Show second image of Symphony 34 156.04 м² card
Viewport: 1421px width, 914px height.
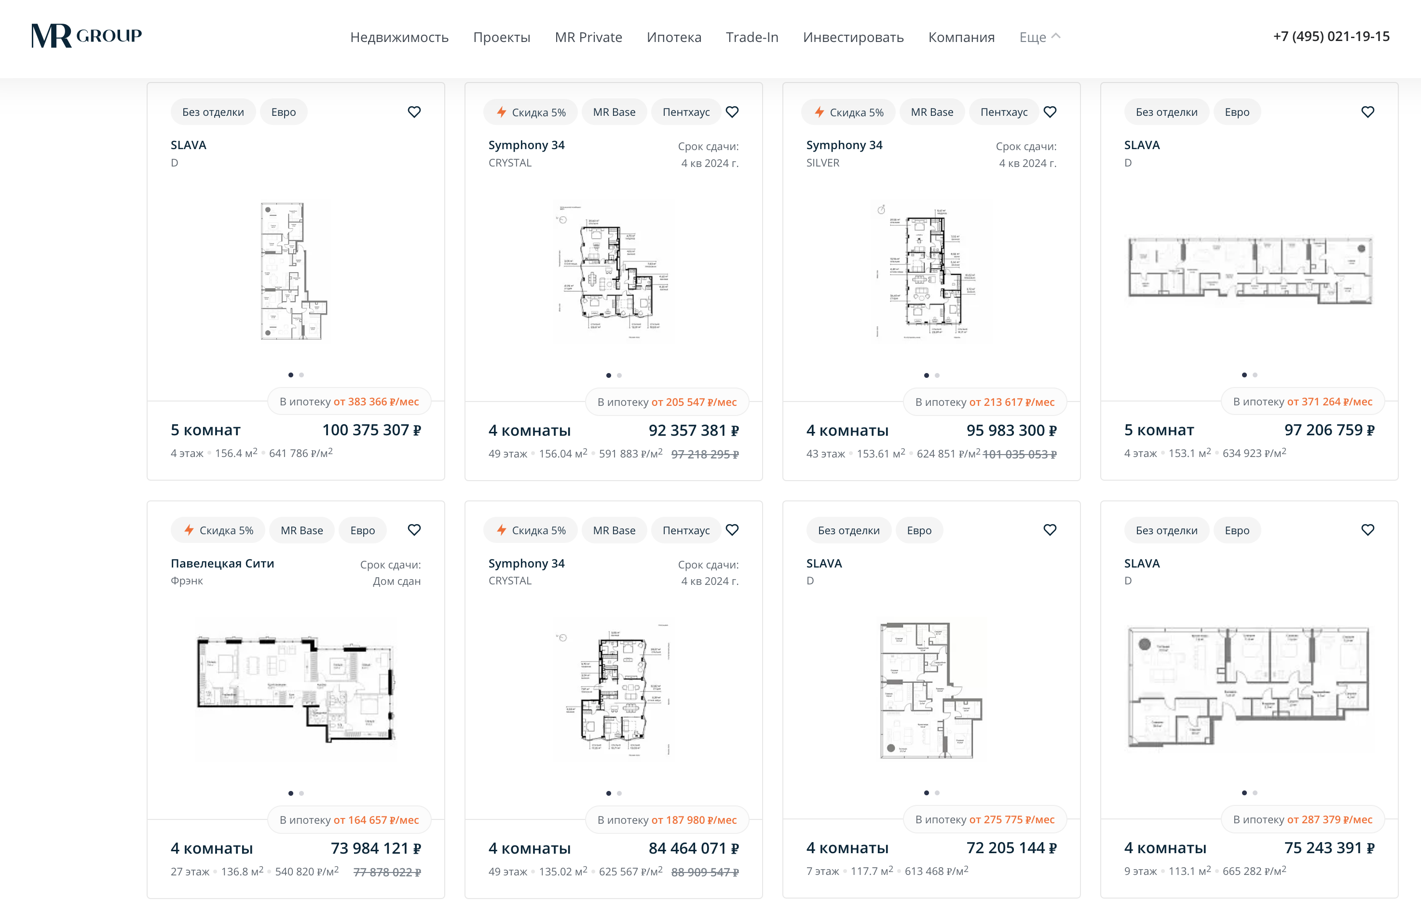[620, 375]
